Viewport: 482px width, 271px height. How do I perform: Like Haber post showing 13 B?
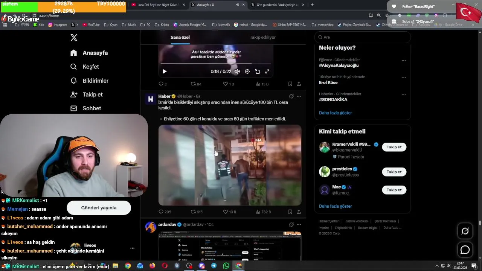click(230, 212)
